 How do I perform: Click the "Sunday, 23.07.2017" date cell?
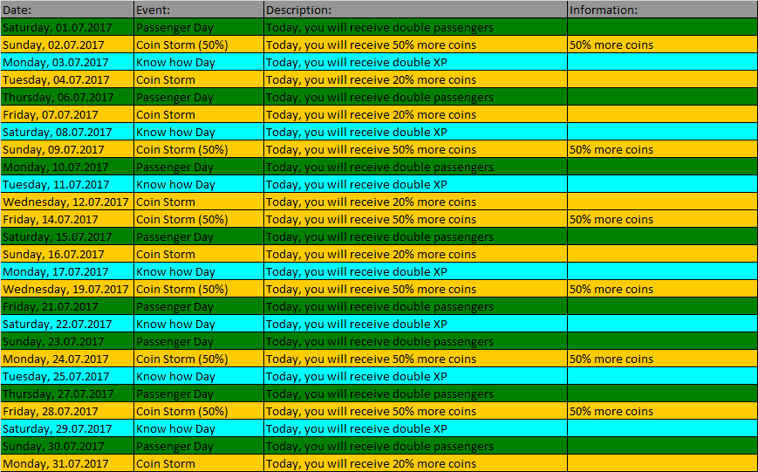point(67,341)
